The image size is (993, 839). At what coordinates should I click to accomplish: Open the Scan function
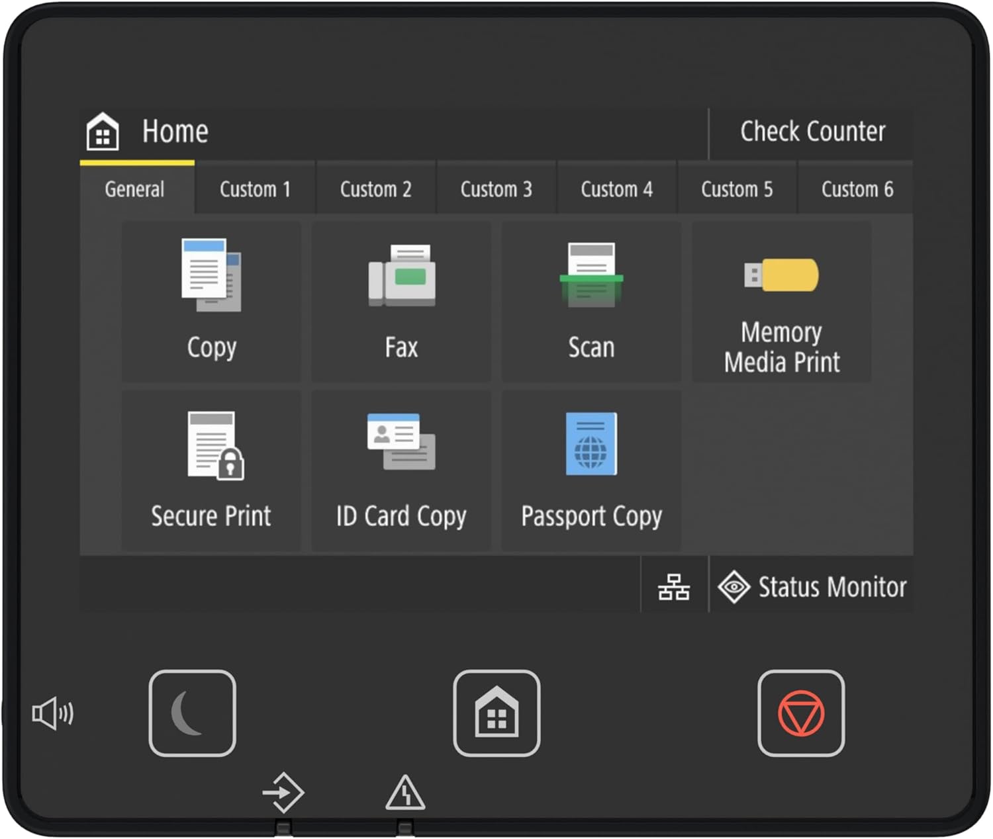point(591,302)
